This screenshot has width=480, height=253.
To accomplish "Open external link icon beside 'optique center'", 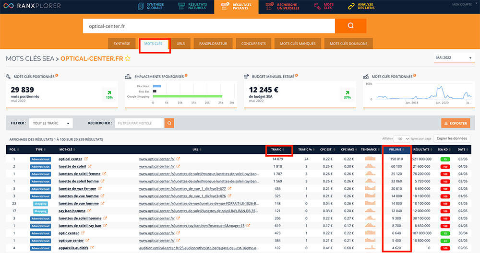I will click(87, 241).
